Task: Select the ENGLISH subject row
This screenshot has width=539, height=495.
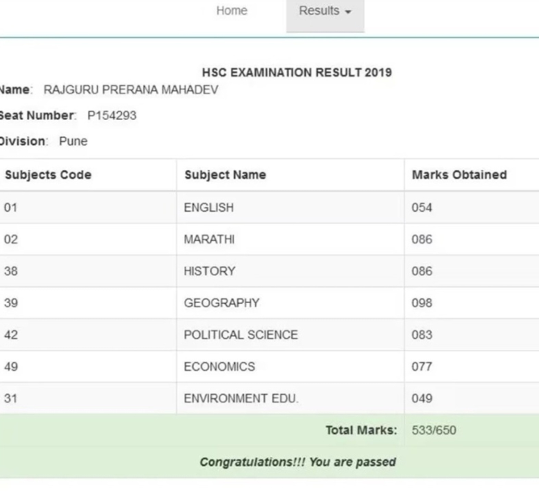Action: 209,207
